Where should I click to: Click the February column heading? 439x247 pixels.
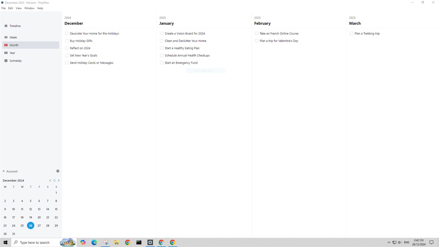(262, 24)
